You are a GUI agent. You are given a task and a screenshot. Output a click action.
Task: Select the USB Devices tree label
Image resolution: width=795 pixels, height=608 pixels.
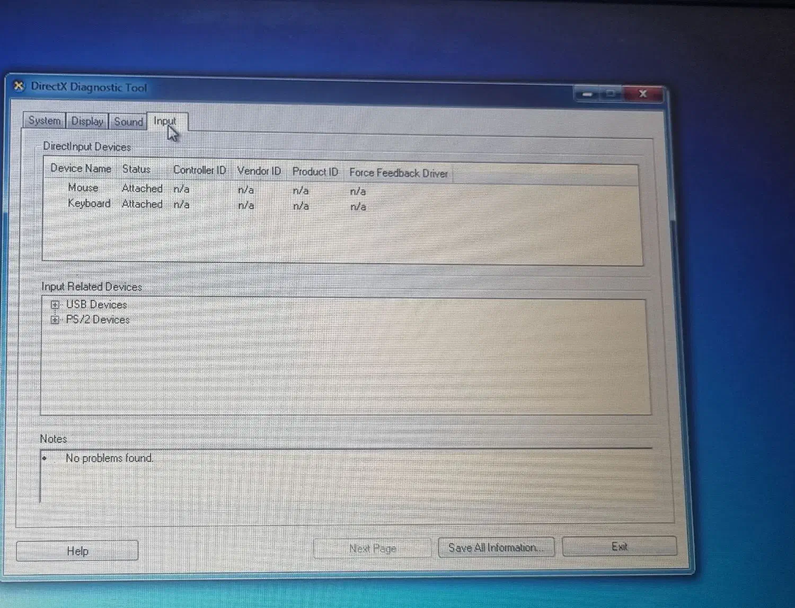(x=96, y=305)
